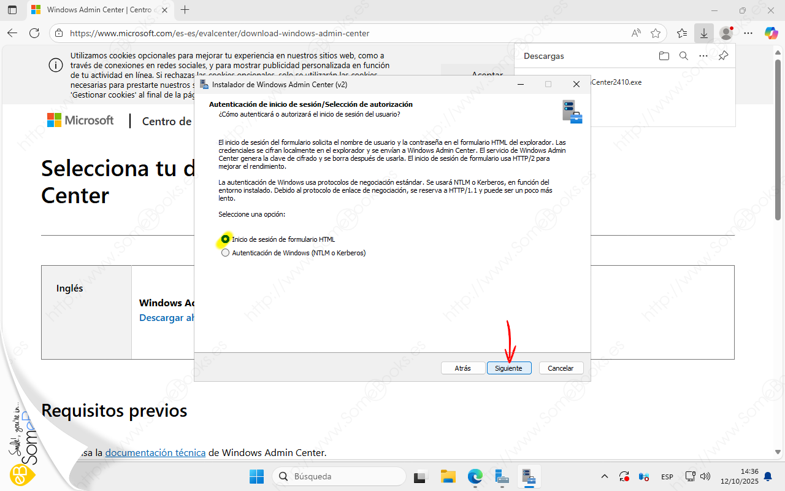Go back in browser history
This screenshot has height=491, width=785.
click(x=12, y=33)
